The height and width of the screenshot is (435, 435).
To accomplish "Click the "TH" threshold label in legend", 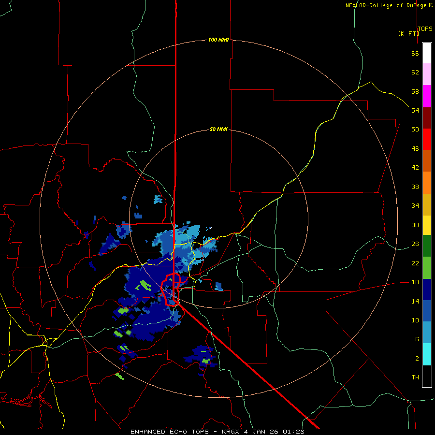I will pyautogui.click(x=415, y=377).
